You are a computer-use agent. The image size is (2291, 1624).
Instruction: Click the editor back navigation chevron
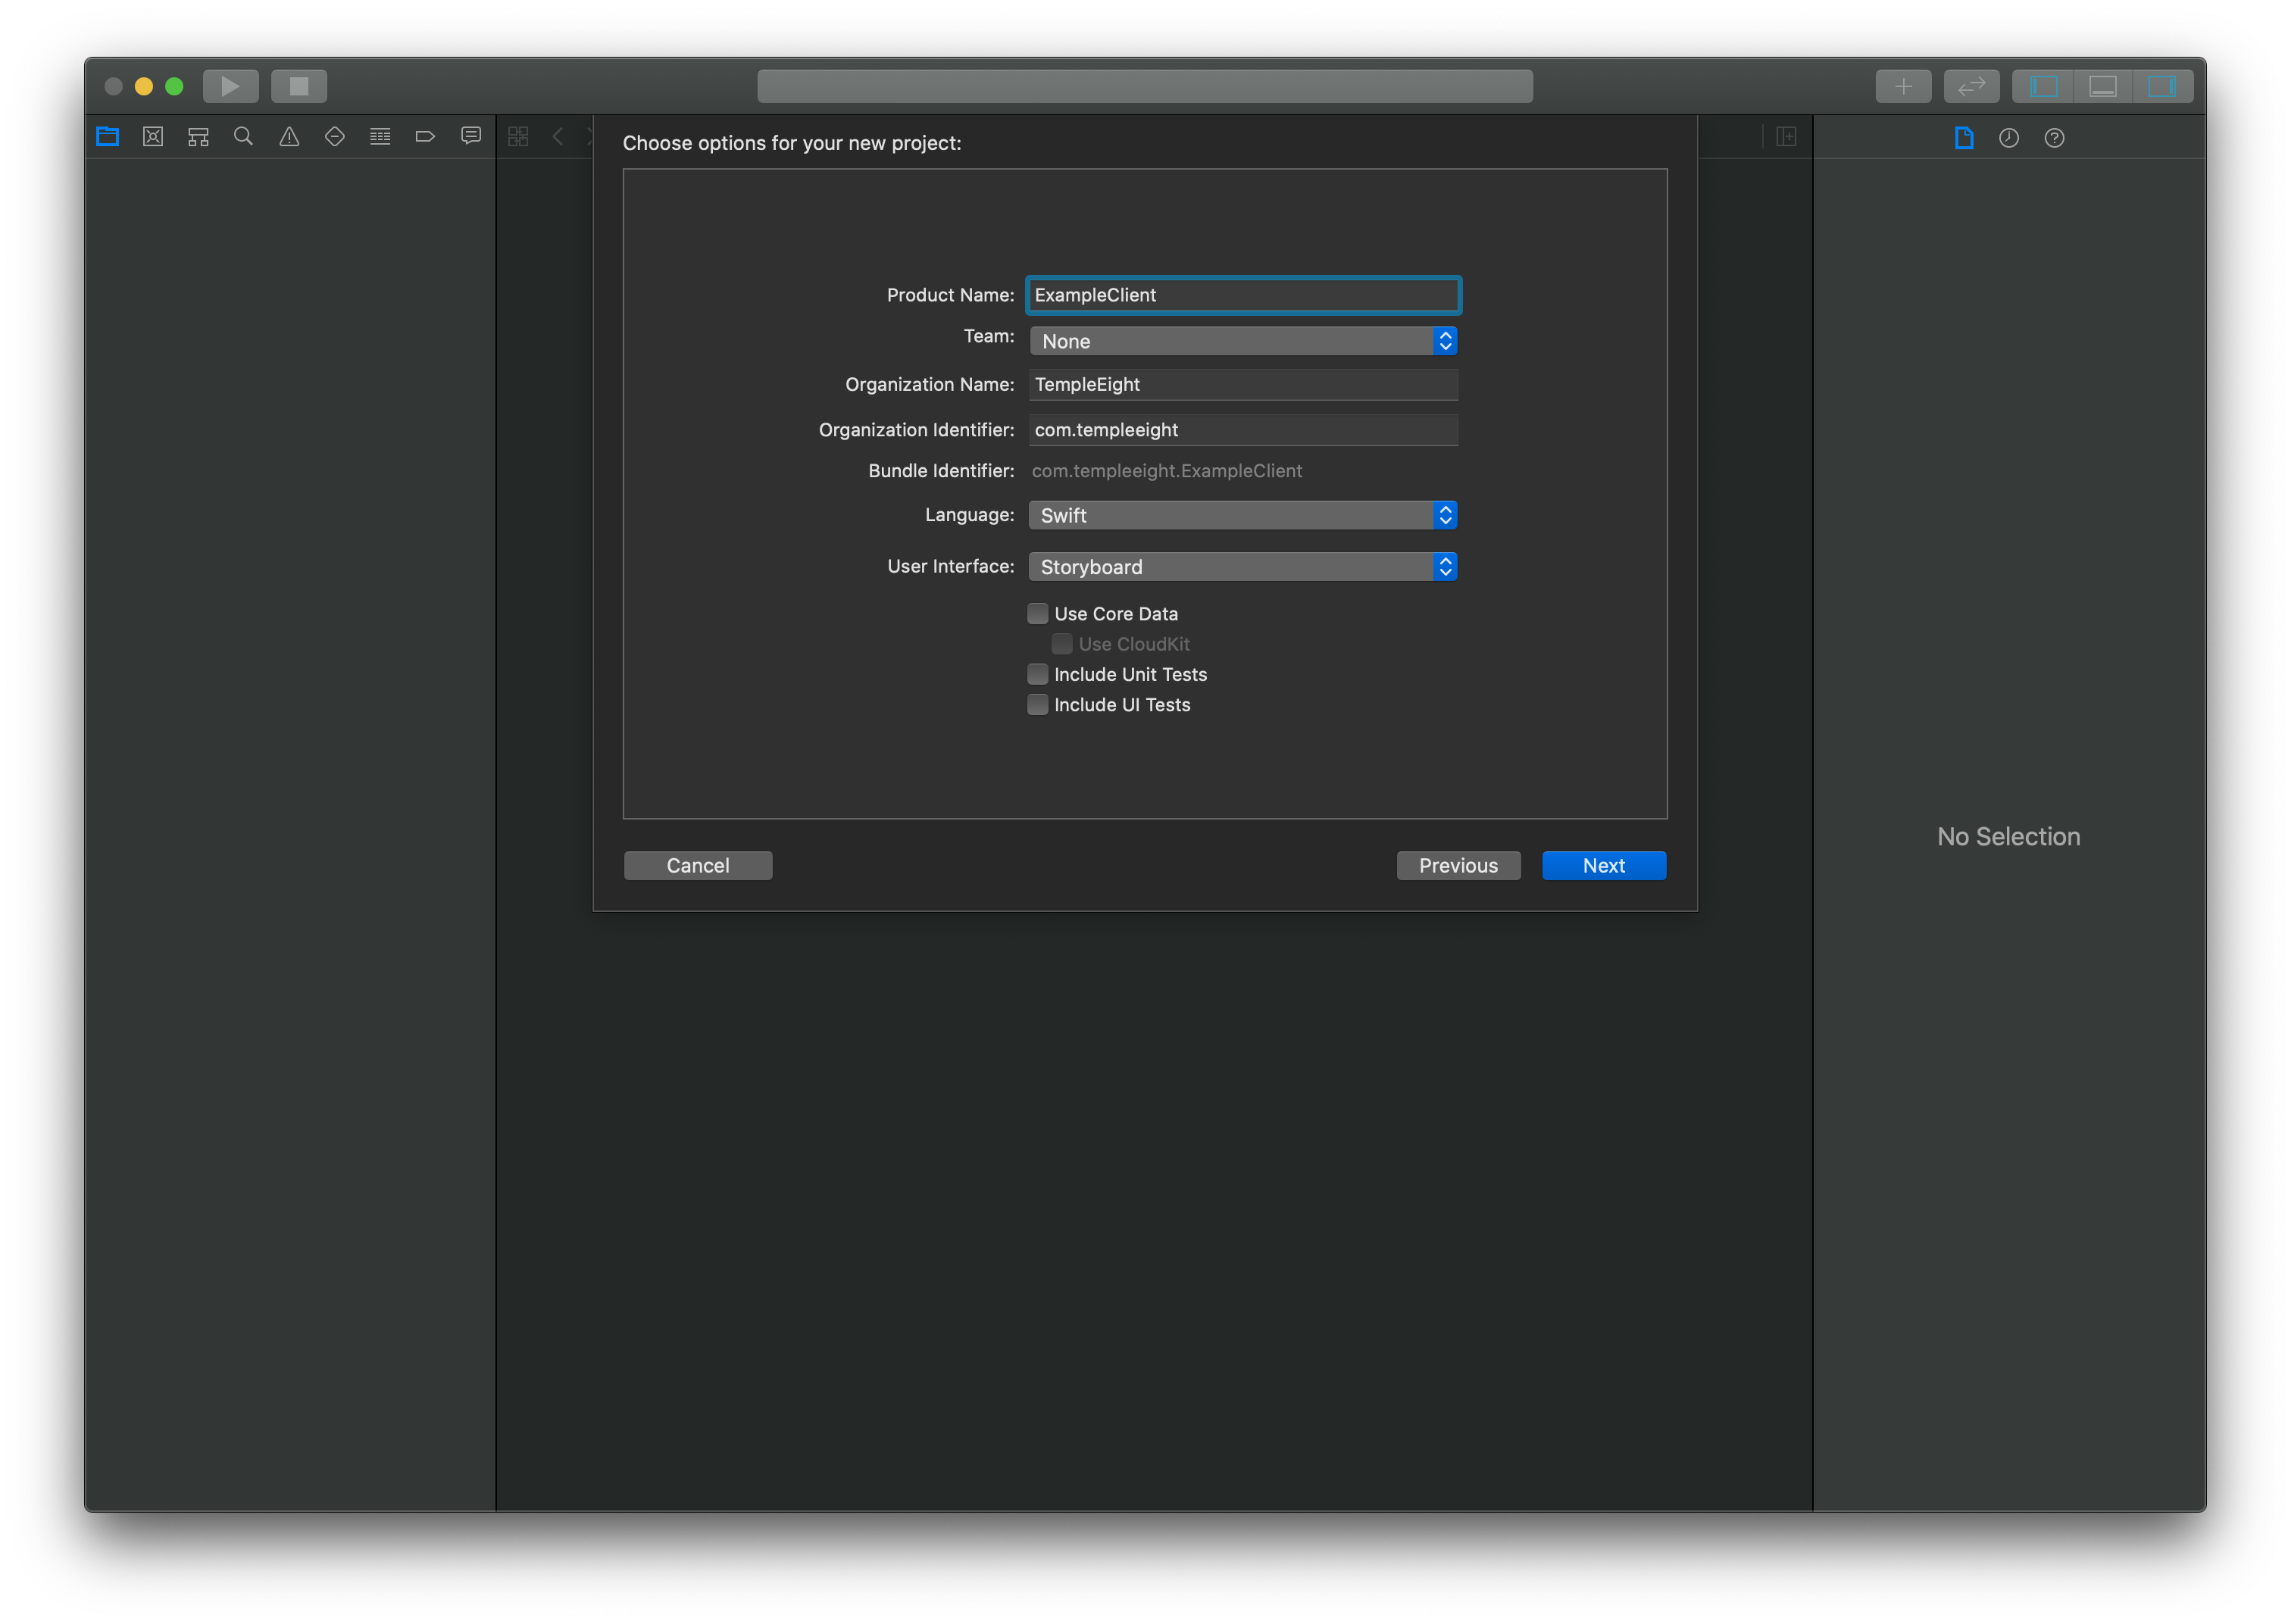558,137
